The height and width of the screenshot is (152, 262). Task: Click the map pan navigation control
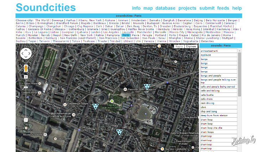(x=26, y=54)
